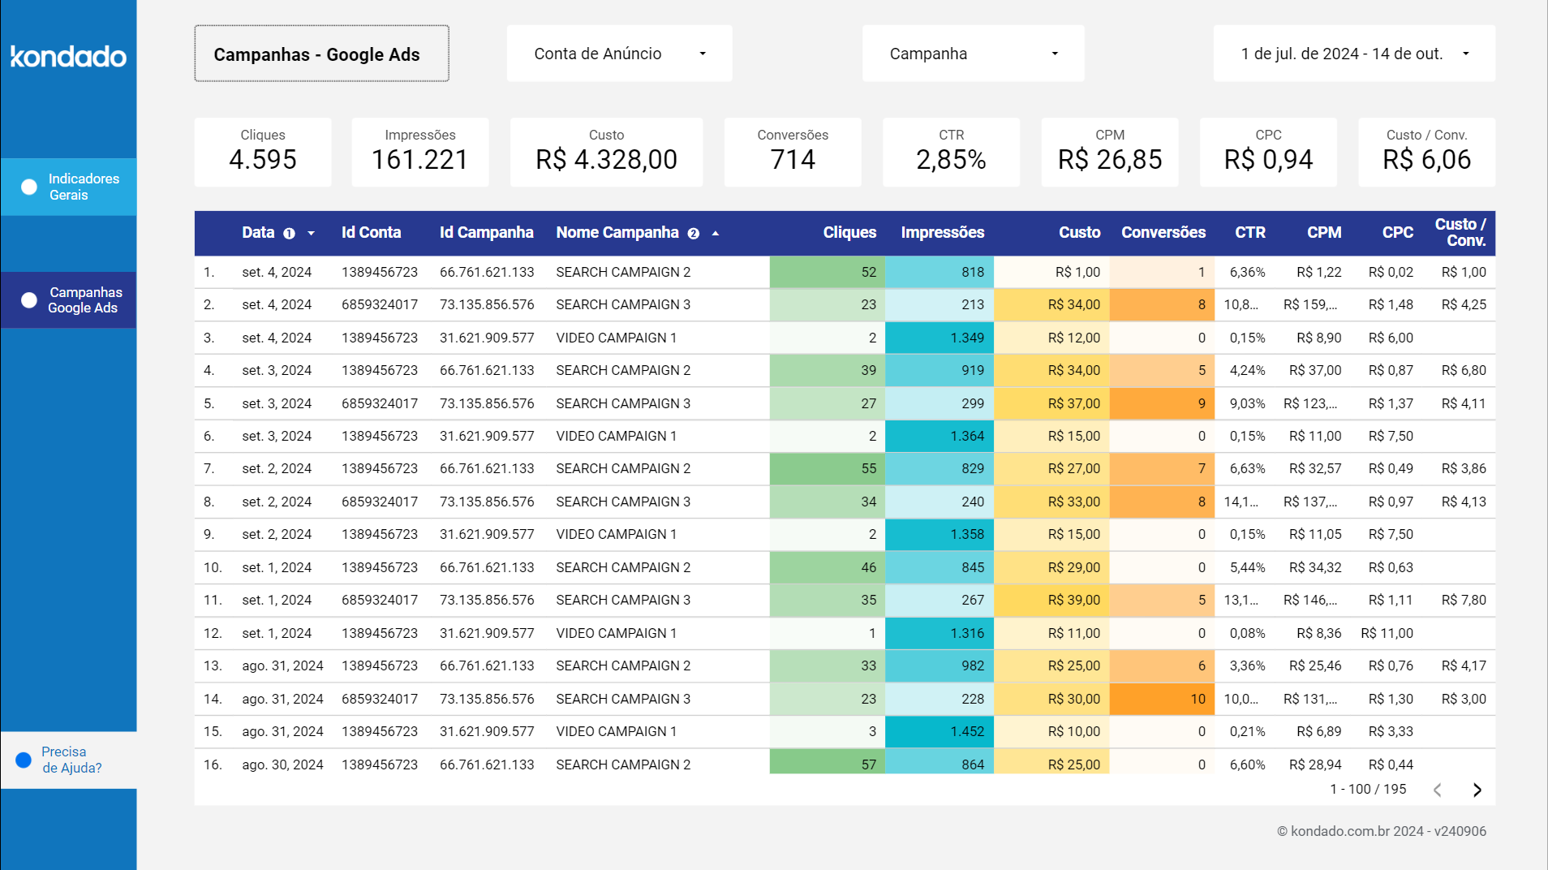The width and height of the screenshot is (1548, 870).
Task: Go to the next page of table results
Action: [1477, 789]
